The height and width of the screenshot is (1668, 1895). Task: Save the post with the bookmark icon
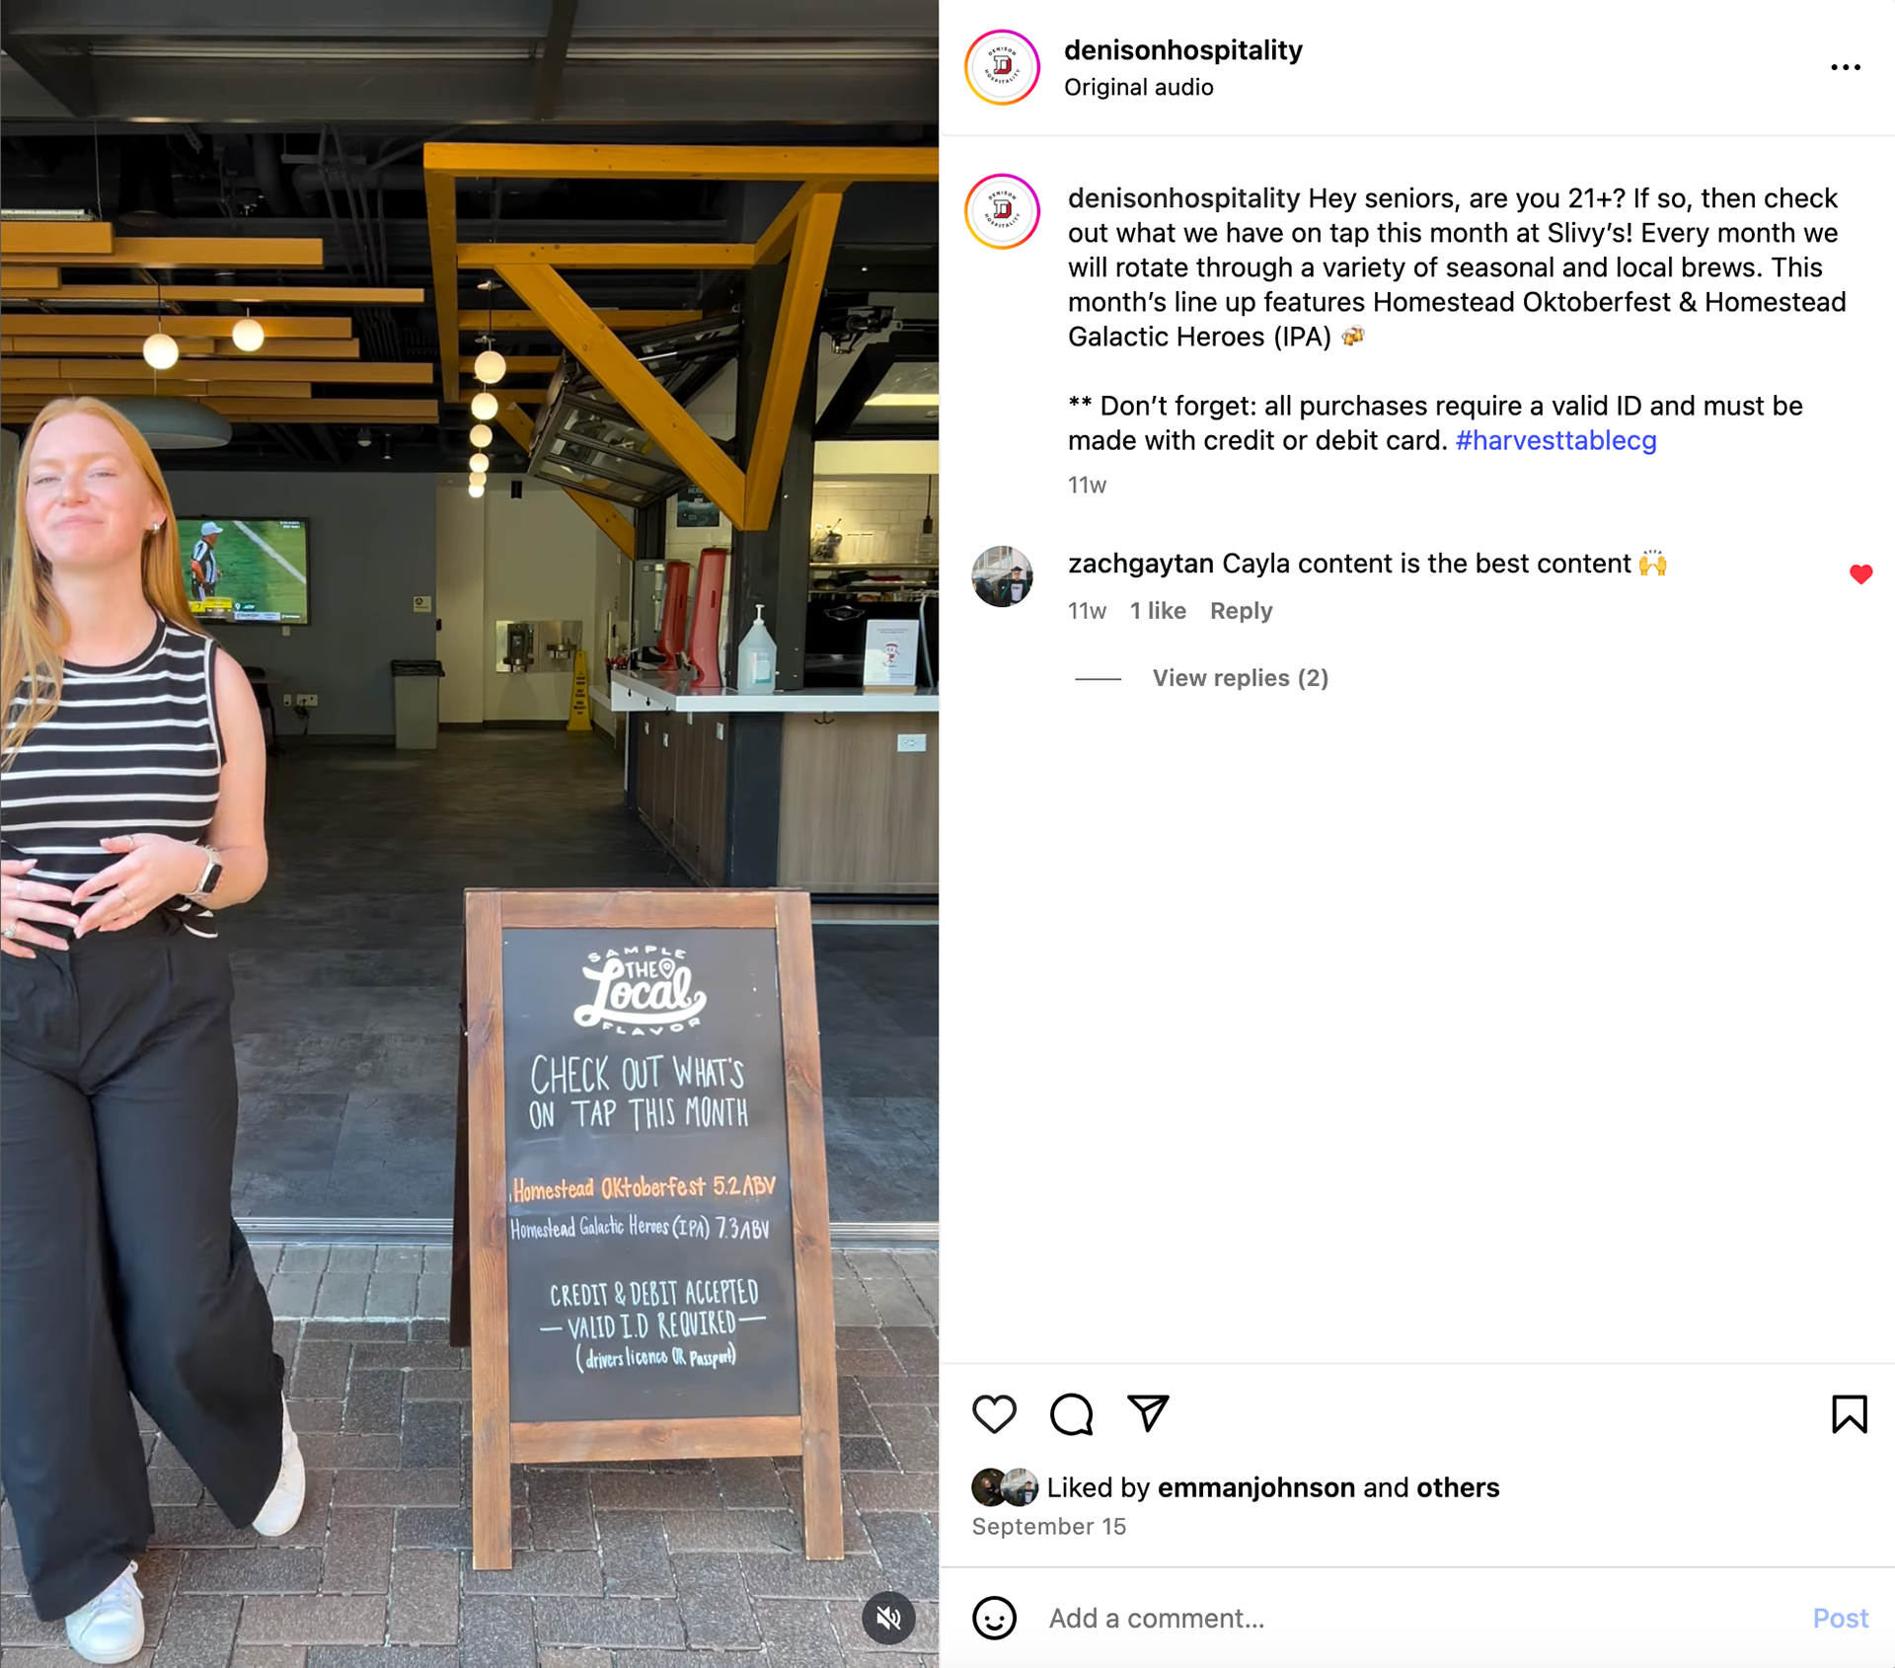pos(1849,1413)
